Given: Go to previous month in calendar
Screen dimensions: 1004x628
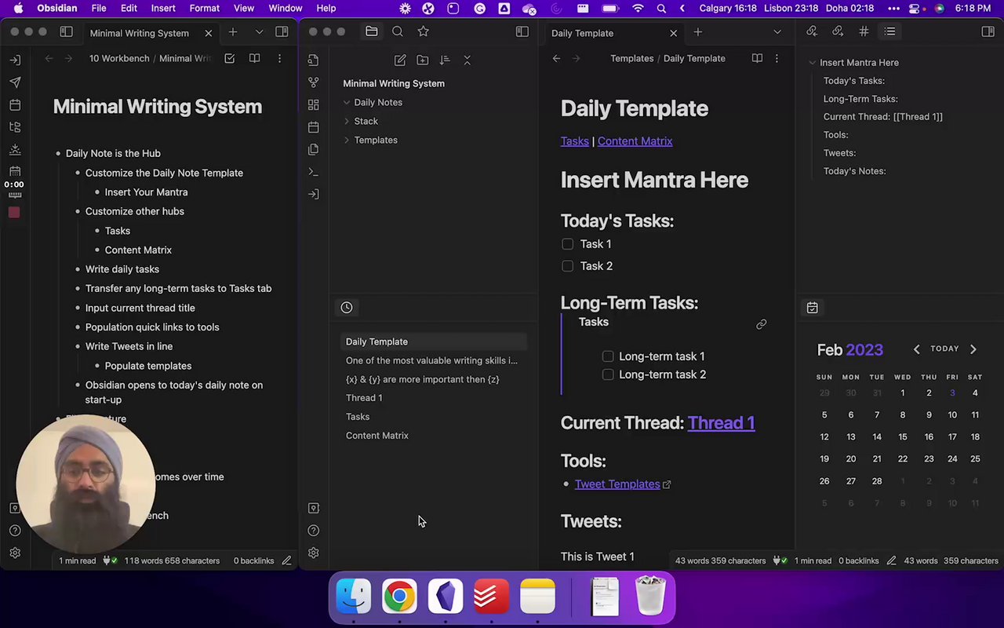Looking at the screenshot, I should coord(916,349).
